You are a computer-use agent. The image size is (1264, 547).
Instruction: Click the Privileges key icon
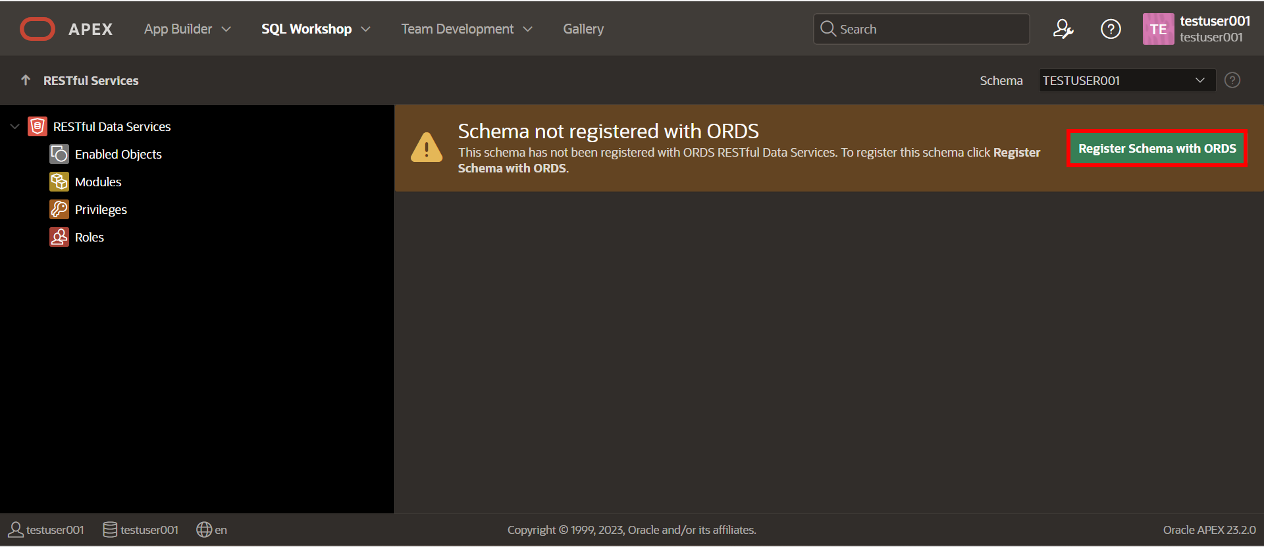coord(59,209)
